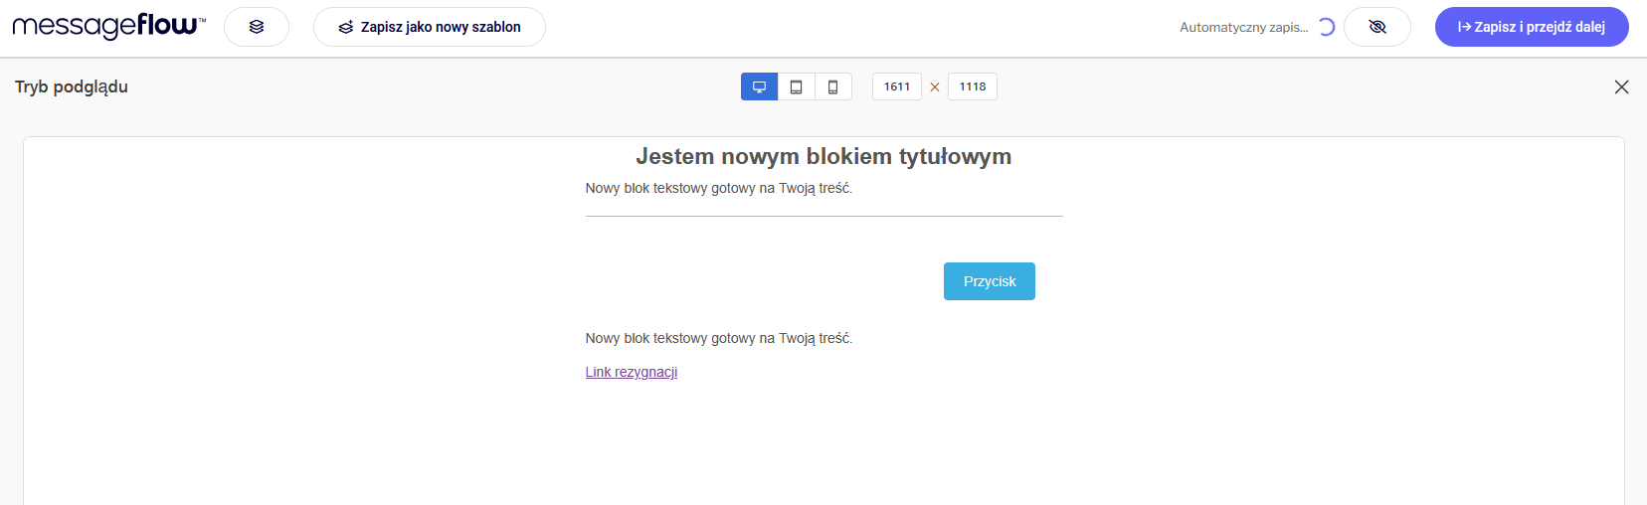
Task: Click the text block above 'Link rezygnacji'
Action: pyautogui.click(x=718, y=338)
